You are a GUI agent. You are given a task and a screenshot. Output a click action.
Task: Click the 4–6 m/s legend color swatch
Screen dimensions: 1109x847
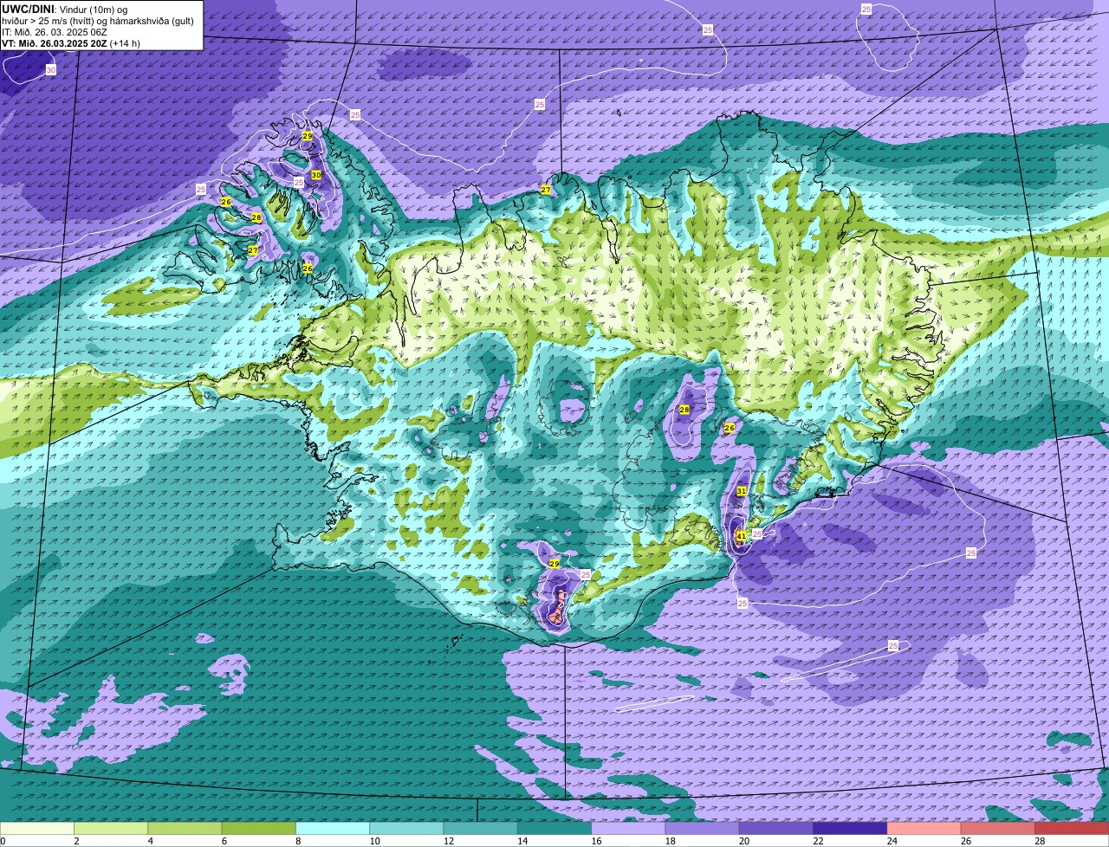[x=185, y=828]
